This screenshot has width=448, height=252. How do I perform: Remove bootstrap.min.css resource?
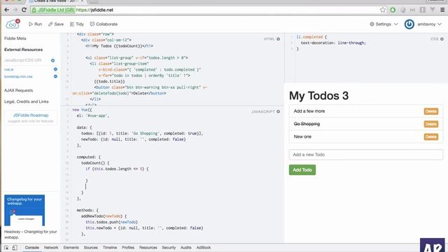(55, 76)
